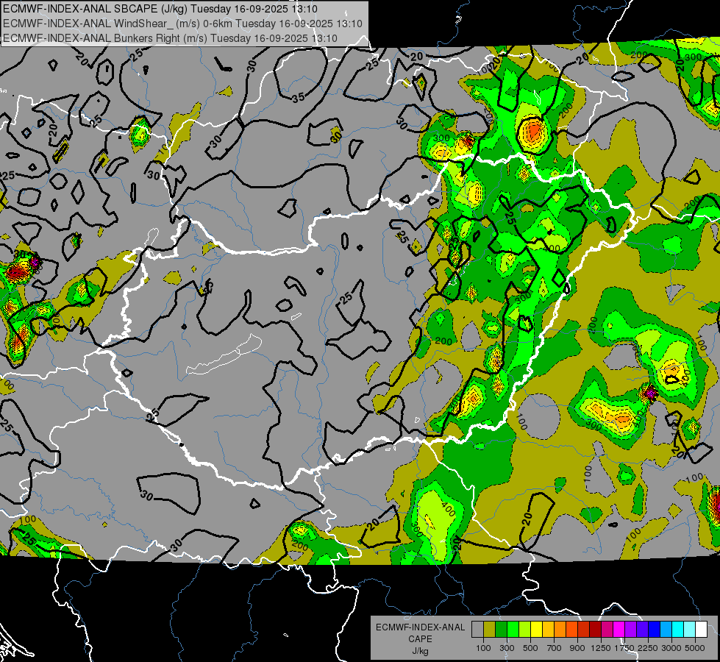The width and height of the screenshot is (720, 662).
Task: Click the gray swatch in CAPE legend
Action: point(477,630)
